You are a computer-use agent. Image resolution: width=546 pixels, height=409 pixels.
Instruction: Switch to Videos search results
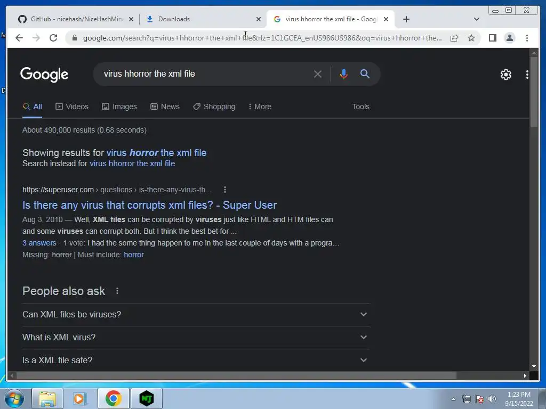click(72, 107)
